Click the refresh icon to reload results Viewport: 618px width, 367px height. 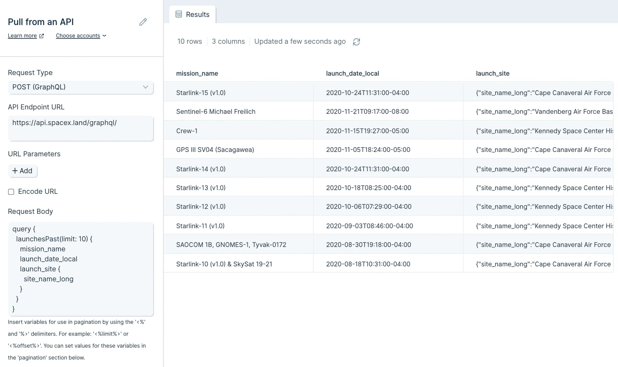point(356,42)
